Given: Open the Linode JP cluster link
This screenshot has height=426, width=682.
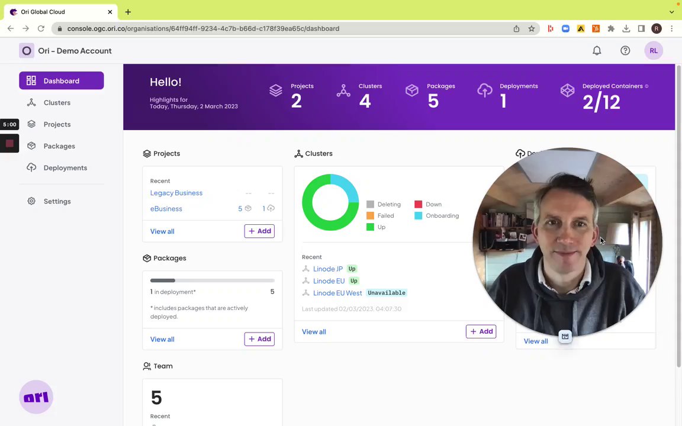Looking at the screenshot, I should 328,269.
